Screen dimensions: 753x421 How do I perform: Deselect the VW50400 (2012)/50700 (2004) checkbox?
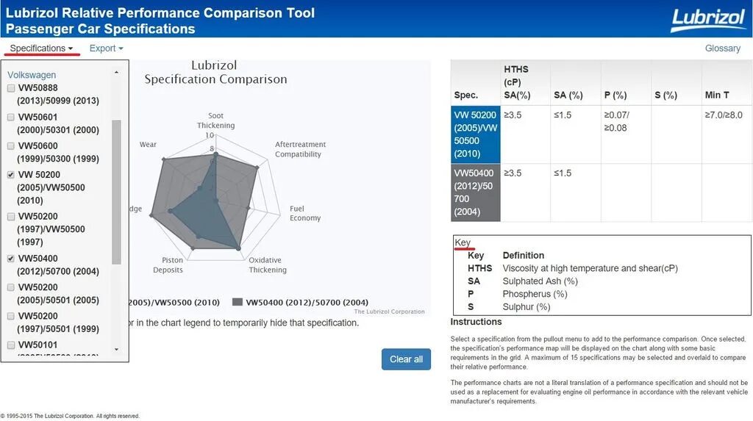11,259
